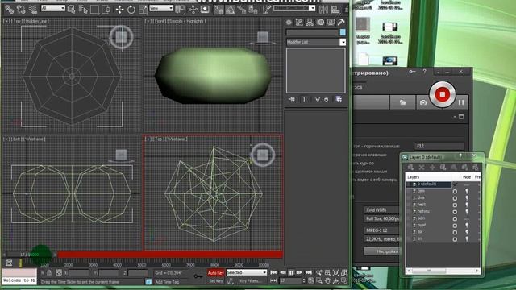Toggle the Percent Snap button
516x290 pixels.
pyautogui.click(x=242, y=10)
